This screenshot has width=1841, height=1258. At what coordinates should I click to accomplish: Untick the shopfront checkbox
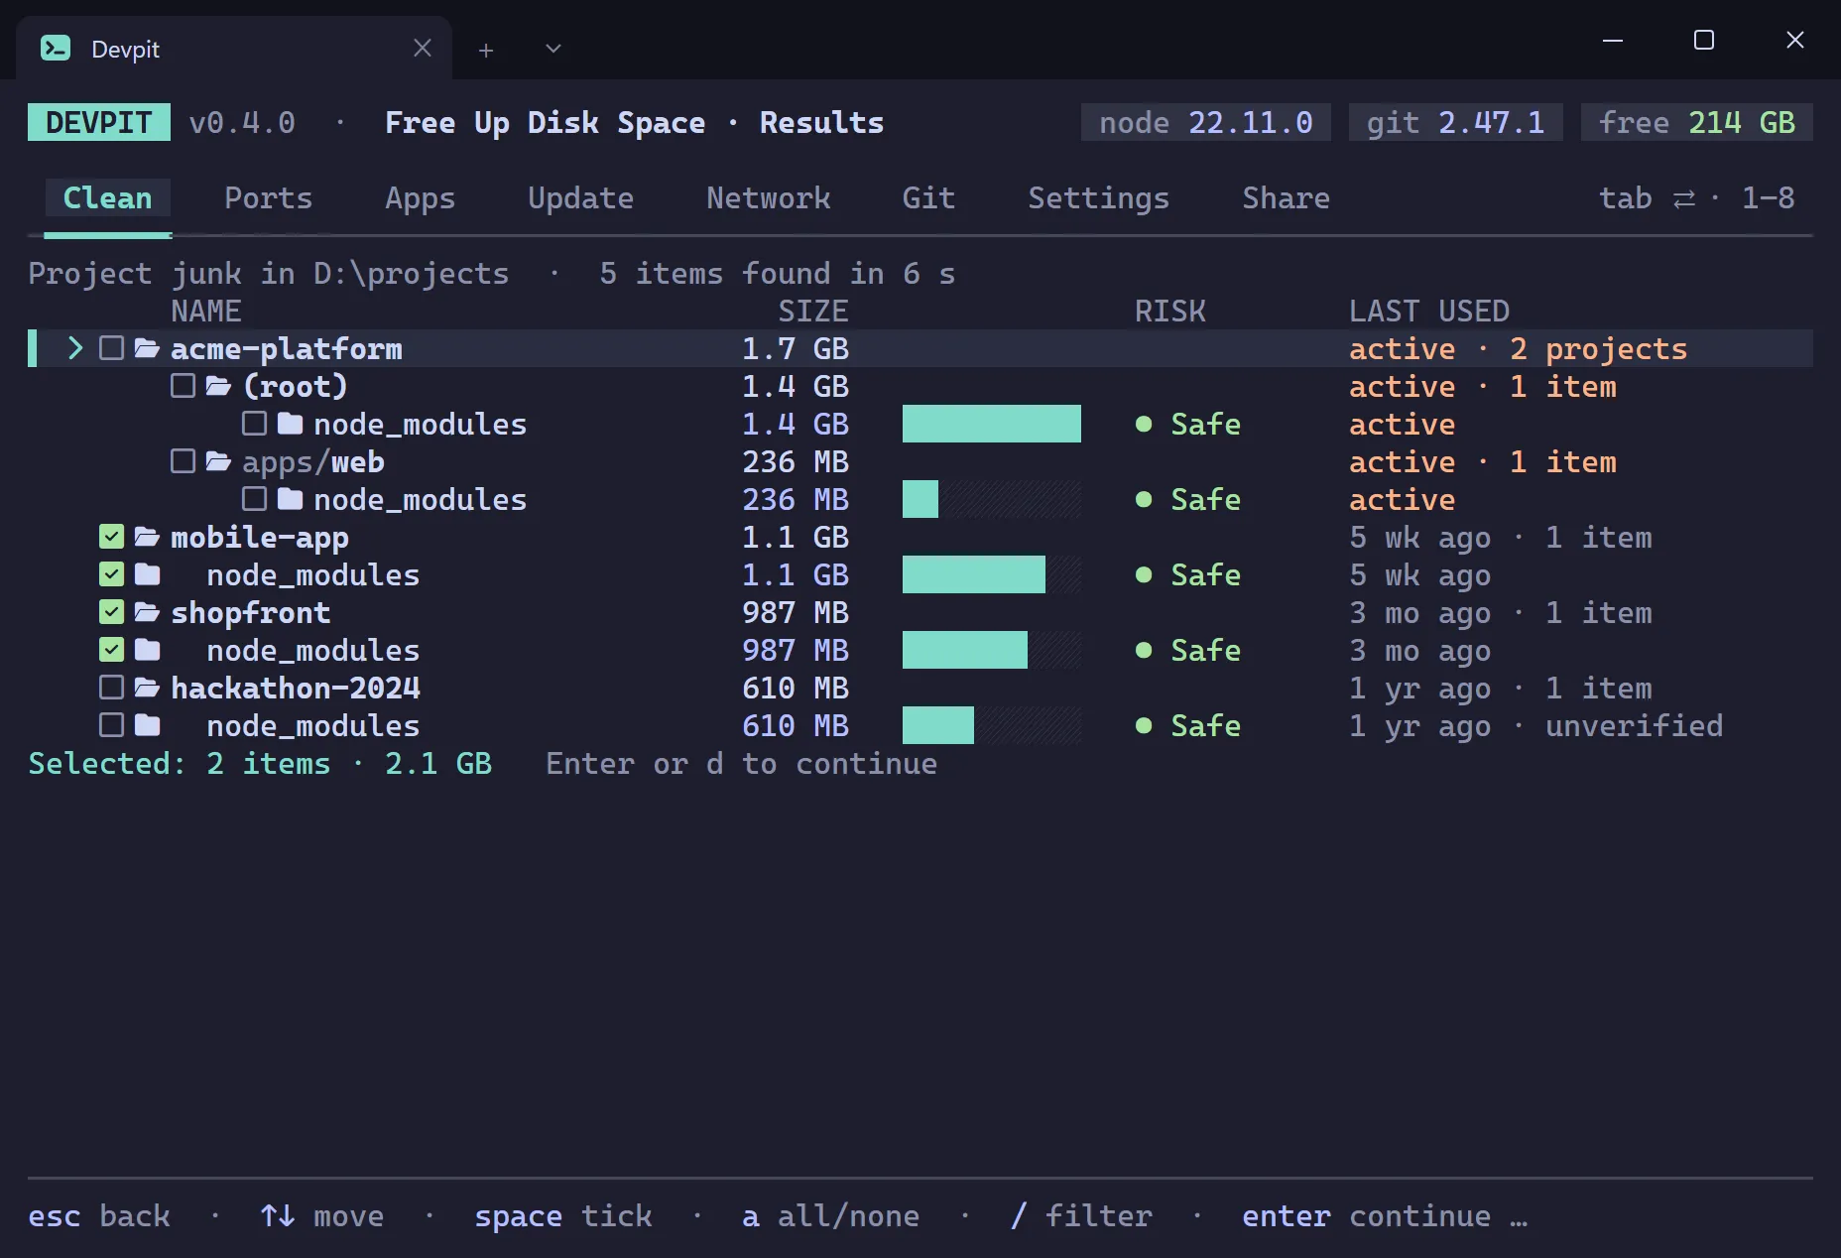pos(111,612)
